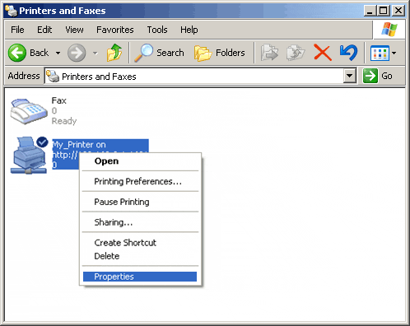Open the Favorites menu

[x=115, y=30]
